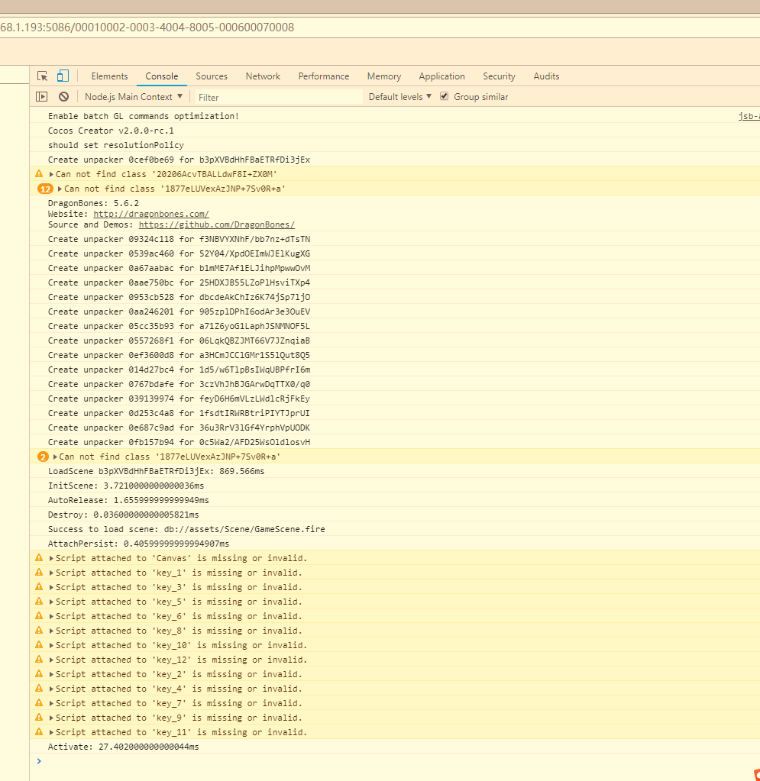Open the Security tab
The height and width of the screenshot is (781, 760).
click(x=499, y=76)
